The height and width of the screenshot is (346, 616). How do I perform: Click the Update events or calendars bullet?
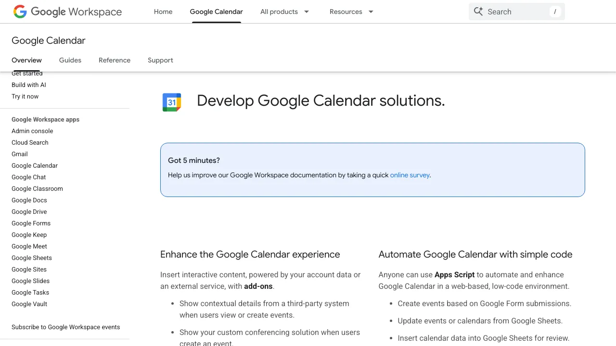(x=480, y=321)
